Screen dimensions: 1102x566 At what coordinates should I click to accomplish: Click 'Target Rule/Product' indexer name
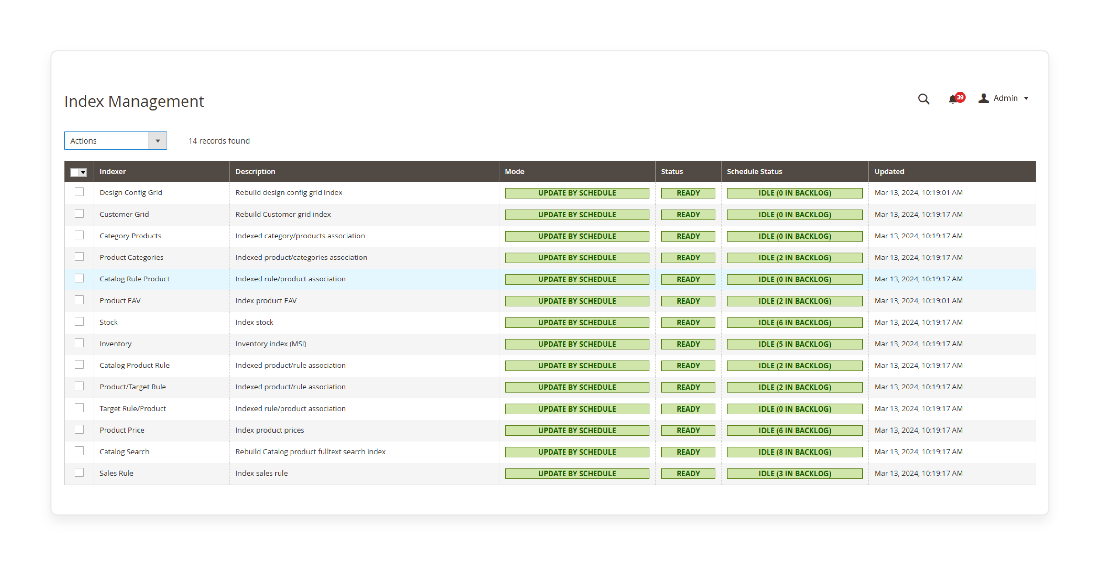click(133, 409)
